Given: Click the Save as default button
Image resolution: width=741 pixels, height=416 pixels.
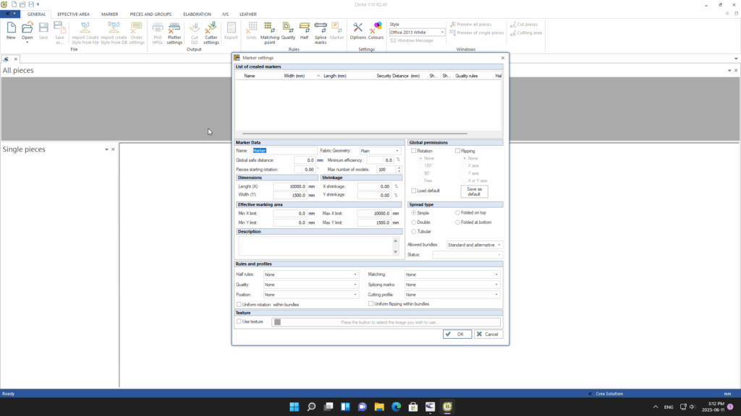Looking at the screenshot, I should pyautogui.click(x=474, y=191).
